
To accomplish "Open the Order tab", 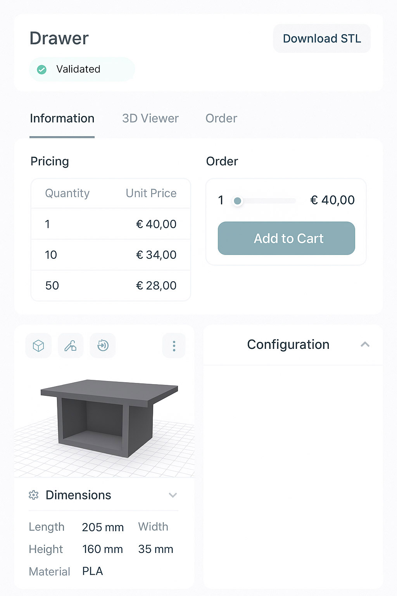I will coord(221,118).
